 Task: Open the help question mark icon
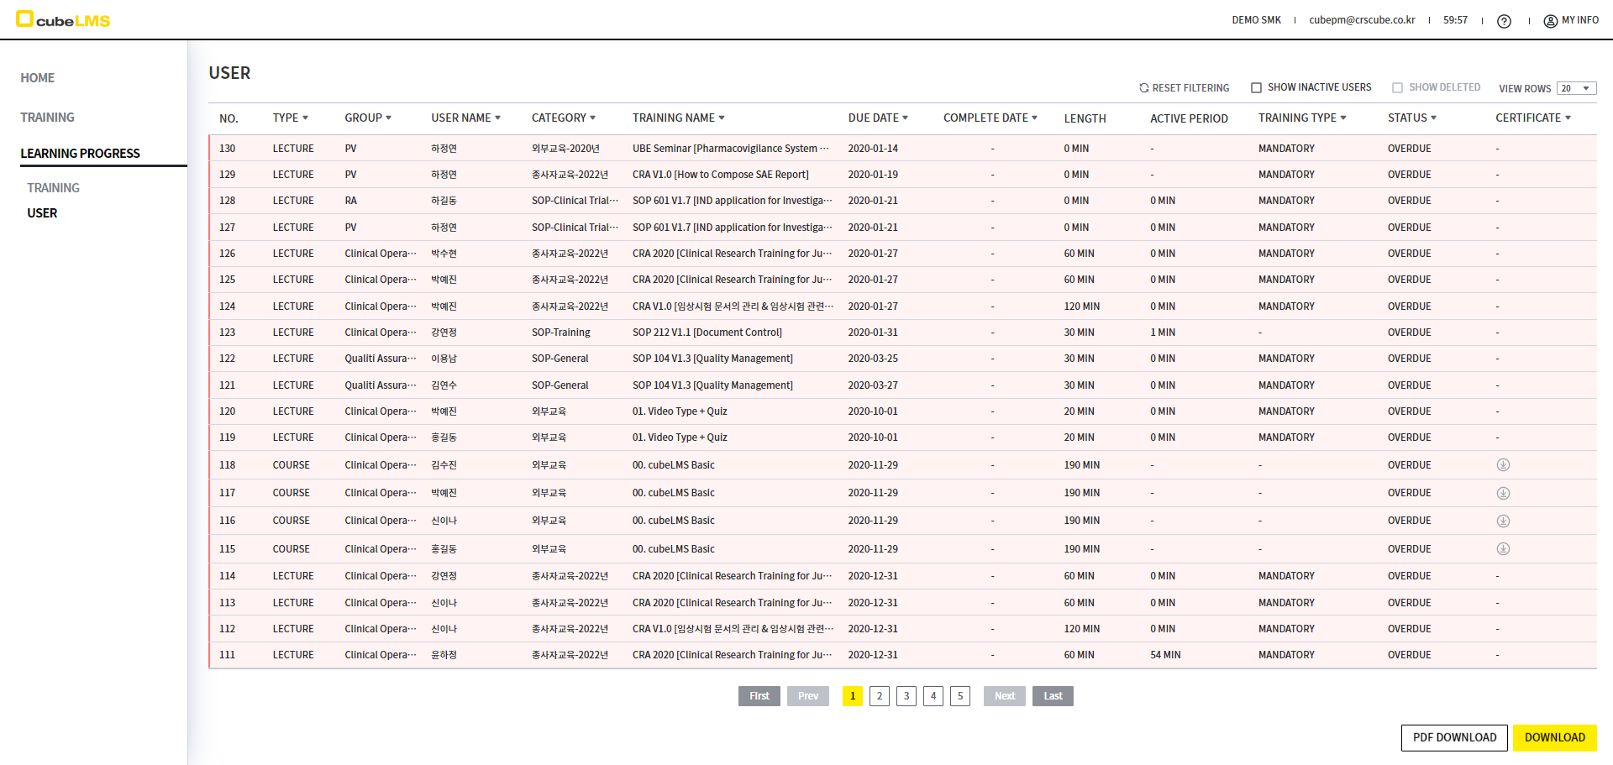pyautogui.click(x=1504, y=21)
